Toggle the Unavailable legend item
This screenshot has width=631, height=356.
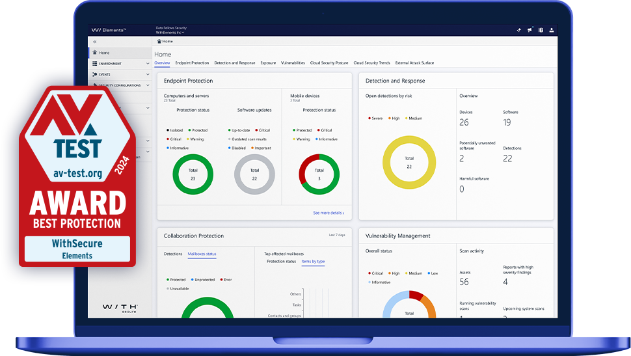point(178,288)
